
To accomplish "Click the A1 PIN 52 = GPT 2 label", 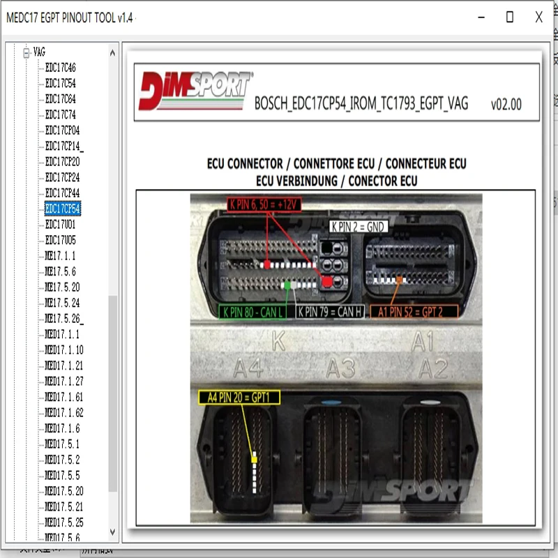I will point(414,312).
